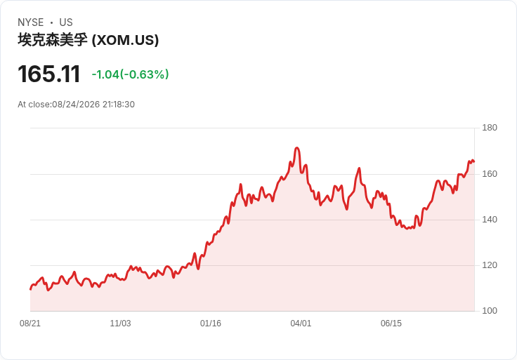Screen dimensions: 517x360
Task: Click the 140 price axis label
Action: click(x=490, y=220)
